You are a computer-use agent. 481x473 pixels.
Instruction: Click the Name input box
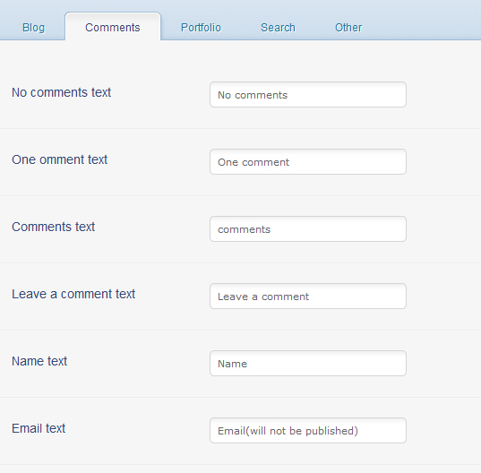(x=308, y=363)
